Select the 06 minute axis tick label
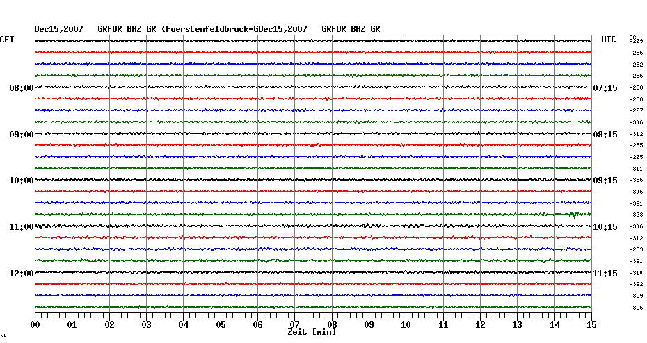 [x=257, y=325]
